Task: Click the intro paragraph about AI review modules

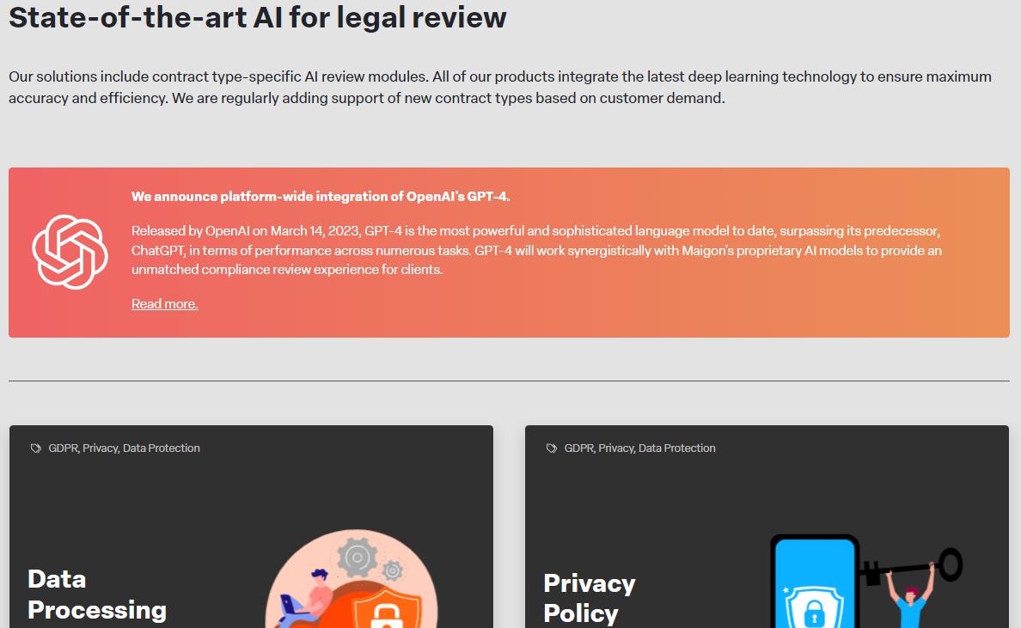Action: pos(500,88)
